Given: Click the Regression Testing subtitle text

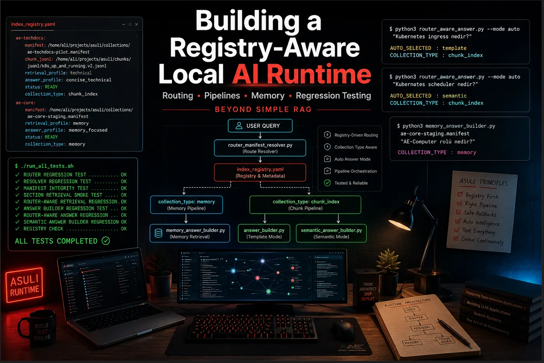Looking at the screenshot, I should (333, 96).
